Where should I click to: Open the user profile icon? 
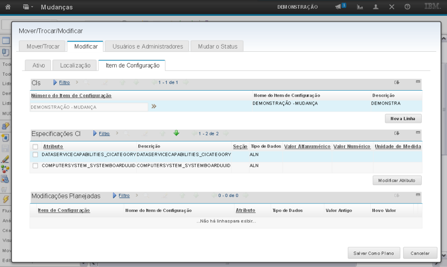(376, 7)
